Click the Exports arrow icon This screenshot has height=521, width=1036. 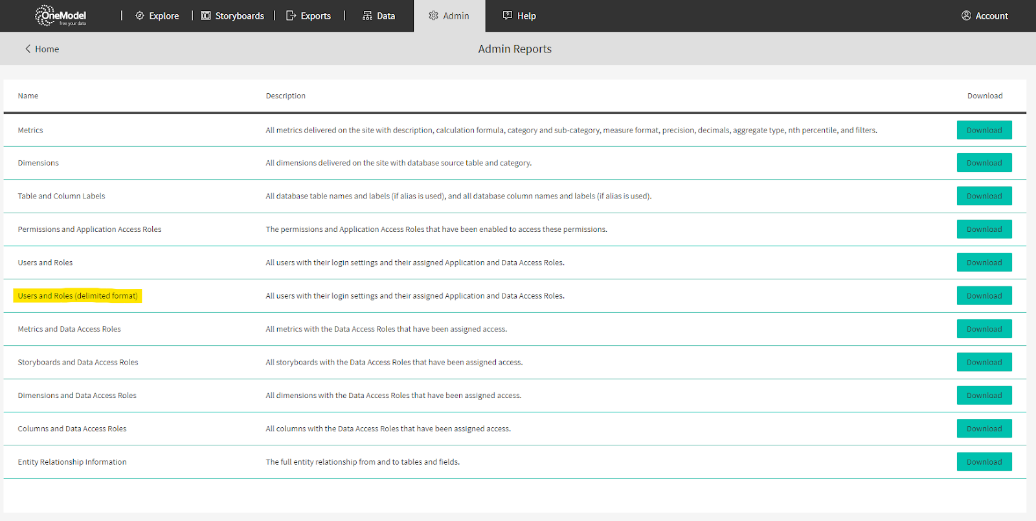coord(291,16)
